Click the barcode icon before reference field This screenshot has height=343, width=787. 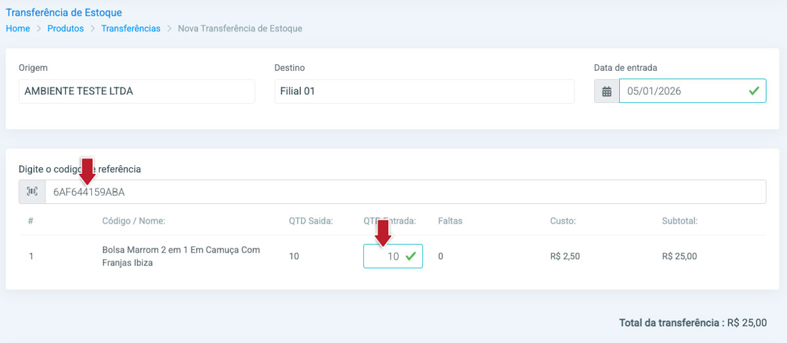[x=32, y=192]
